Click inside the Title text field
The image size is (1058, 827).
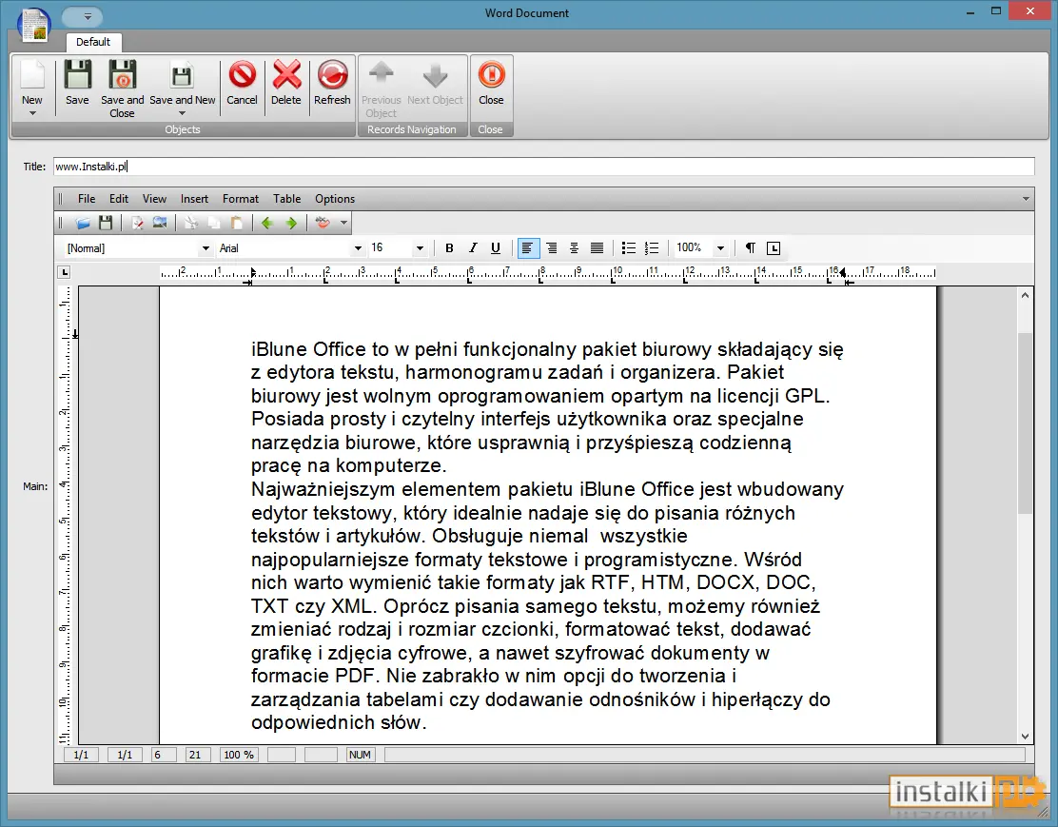[543, 167]
